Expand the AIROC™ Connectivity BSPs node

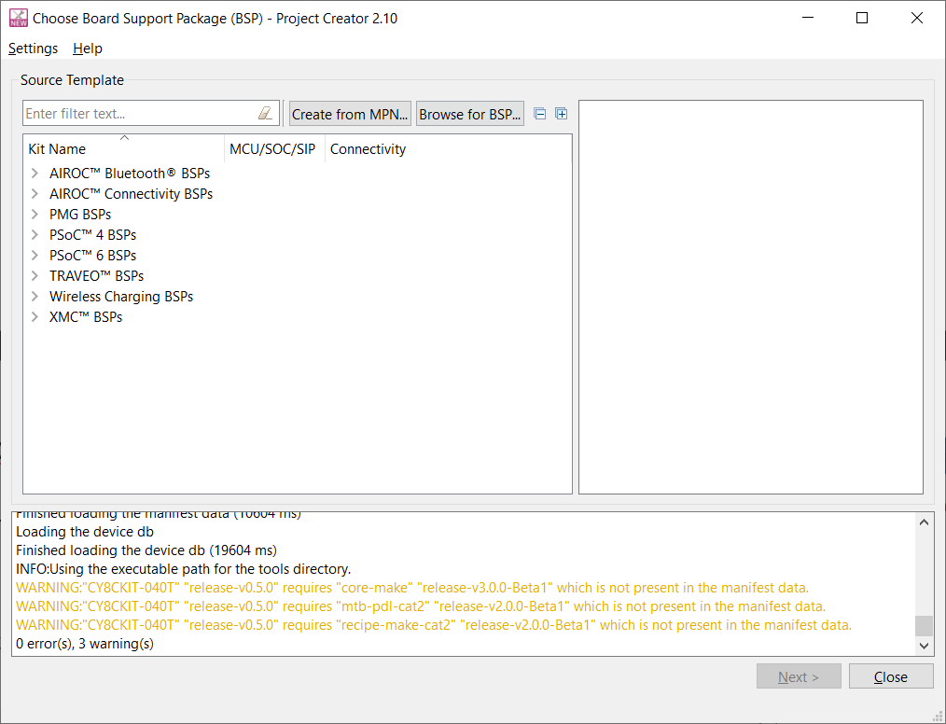pos(35,194)
